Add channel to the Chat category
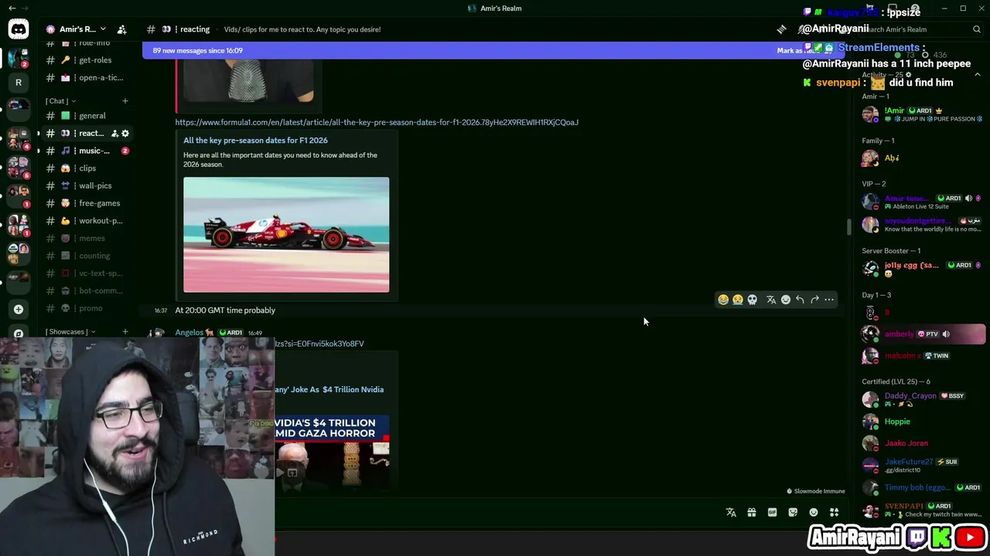This screenshot has width=990, height=556. coord(125,101)
